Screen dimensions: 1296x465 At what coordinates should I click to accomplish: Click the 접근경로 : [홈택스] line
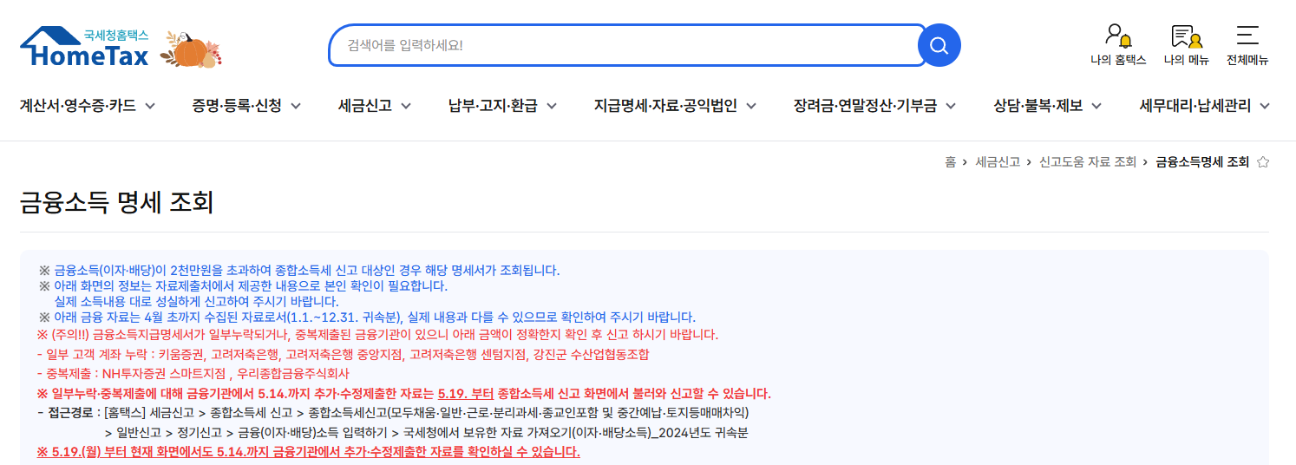393,412
